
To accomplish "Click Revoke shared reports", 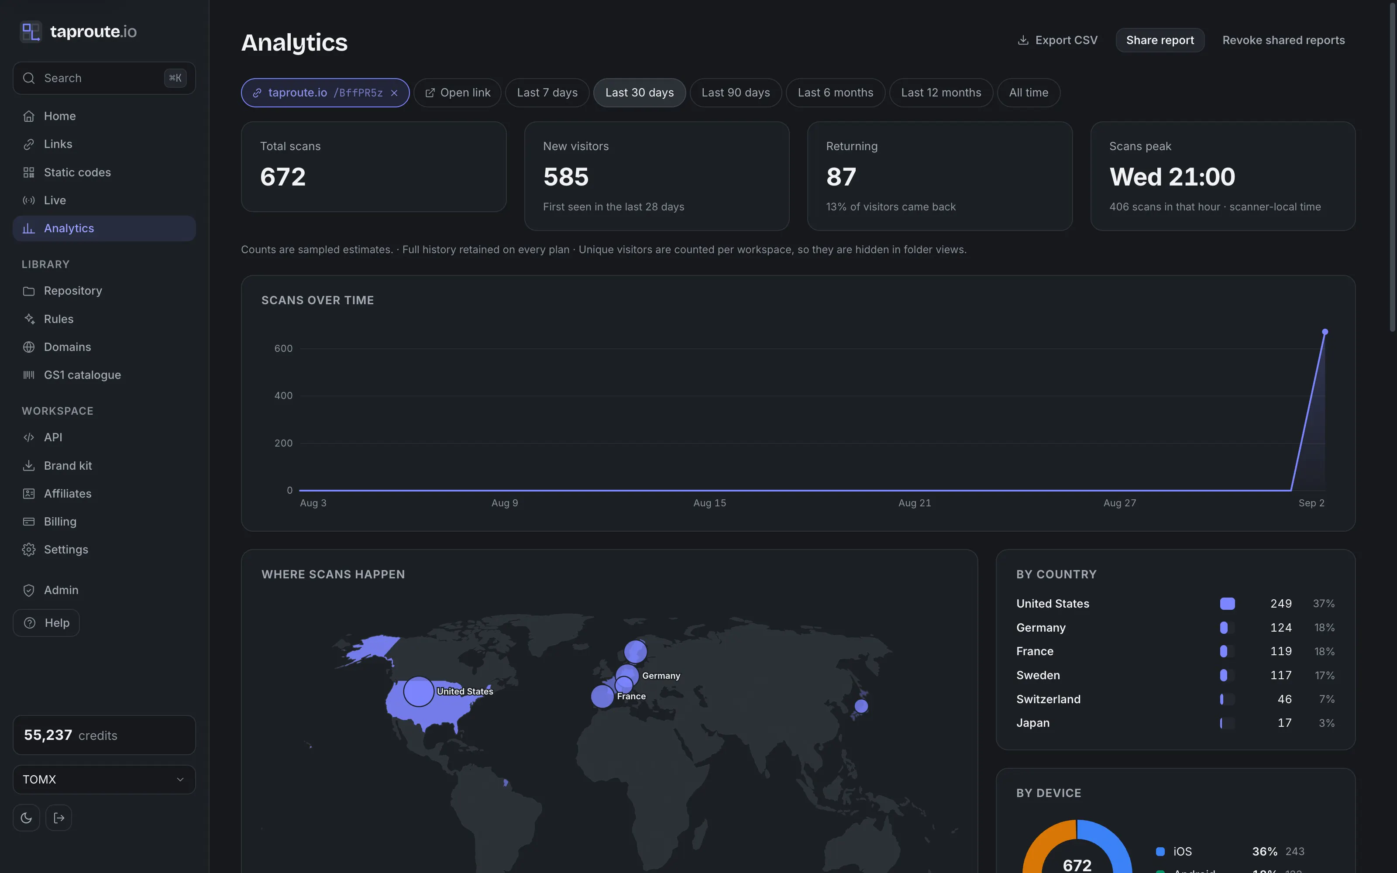I will tap(1283, 41).
